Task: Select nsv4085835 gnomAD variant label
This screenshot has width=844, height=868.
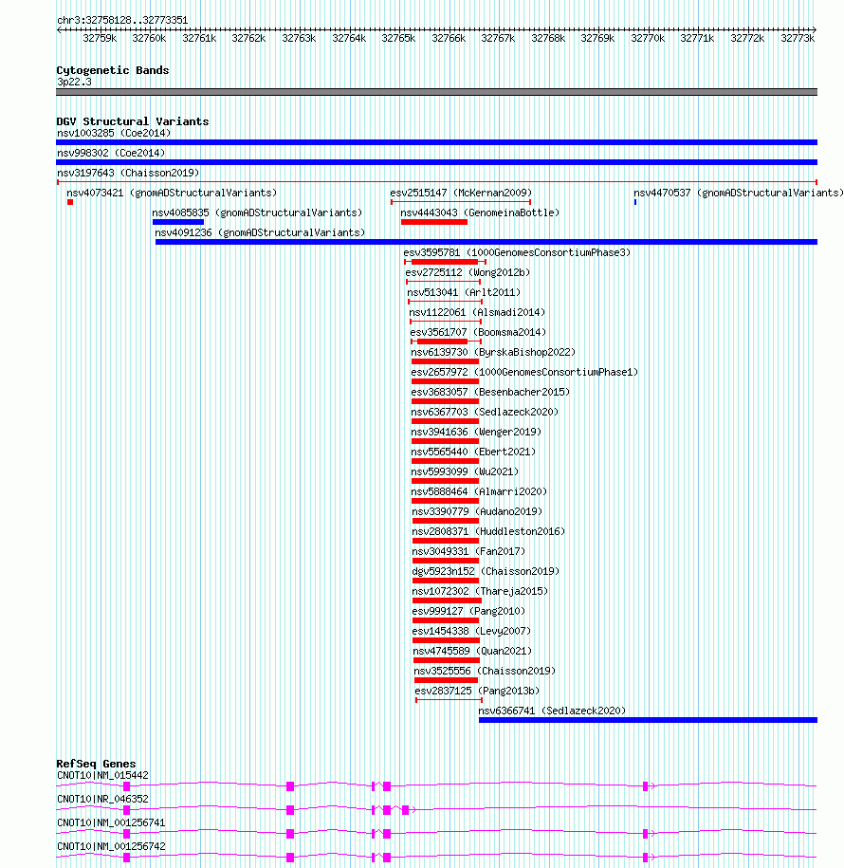Action: (257, 213)
